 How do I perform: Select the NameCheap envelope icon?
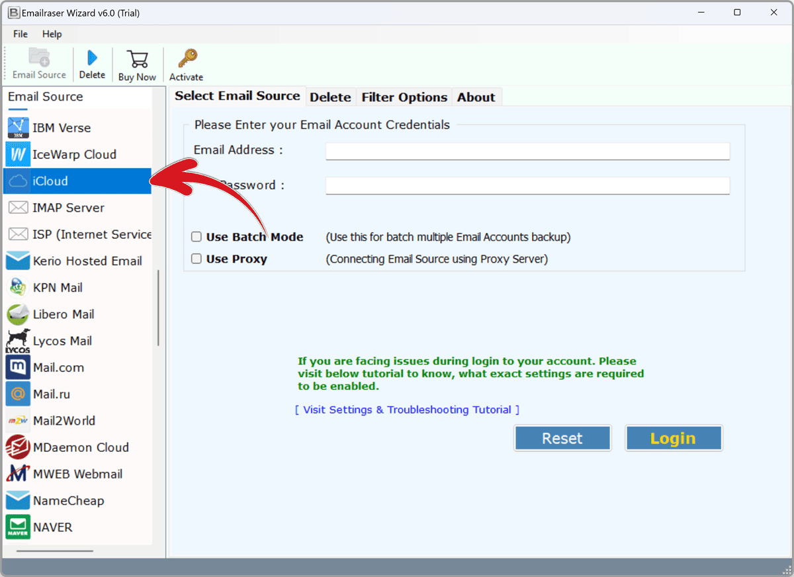18,500
